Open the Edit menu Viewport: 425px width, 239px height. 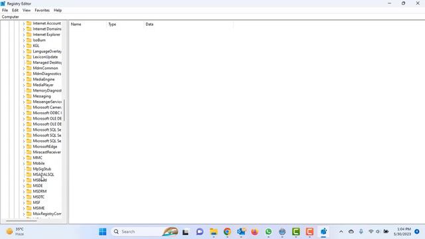pyautogui.click(x=15, y=11)
